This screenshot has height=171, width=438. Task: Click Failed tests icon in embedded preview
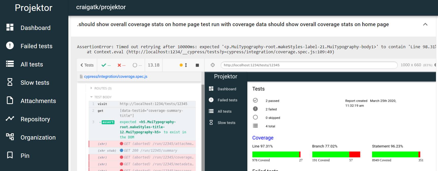[x=211, y=100]
